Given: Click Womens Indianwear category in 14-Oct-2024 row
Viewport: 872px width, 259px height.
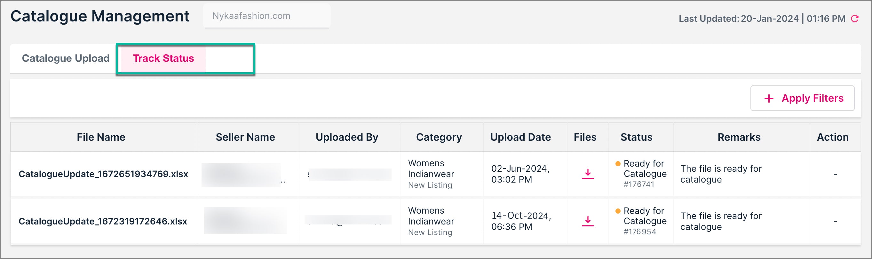Looking at the screenshot, I should pyautogui.click(x=431, y=216).
